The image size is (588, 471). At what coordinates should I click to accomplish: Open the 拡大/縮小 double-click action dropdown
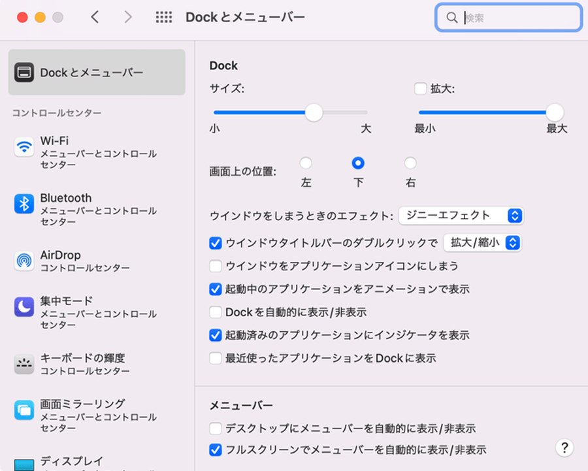click(482, 242)
